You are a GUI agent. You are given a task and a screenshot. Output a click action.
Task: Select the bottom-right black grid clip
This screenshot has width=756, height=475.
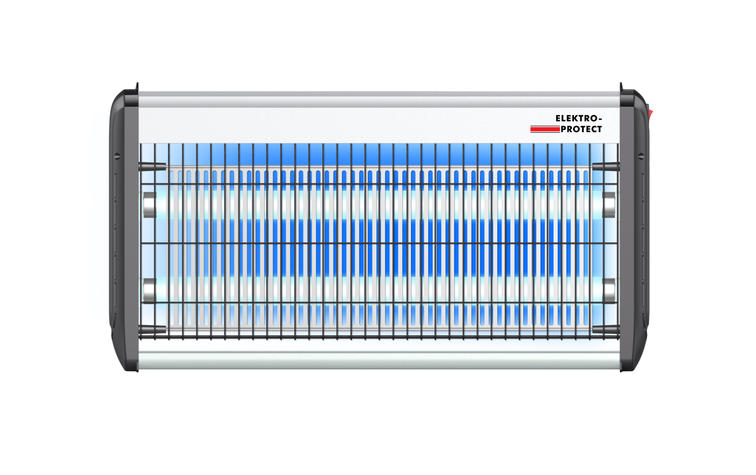[605, 329]
